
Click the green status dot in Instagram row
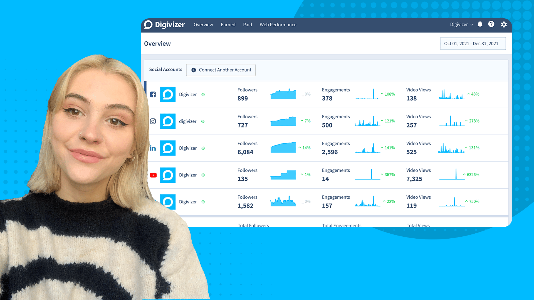[203, 121]
